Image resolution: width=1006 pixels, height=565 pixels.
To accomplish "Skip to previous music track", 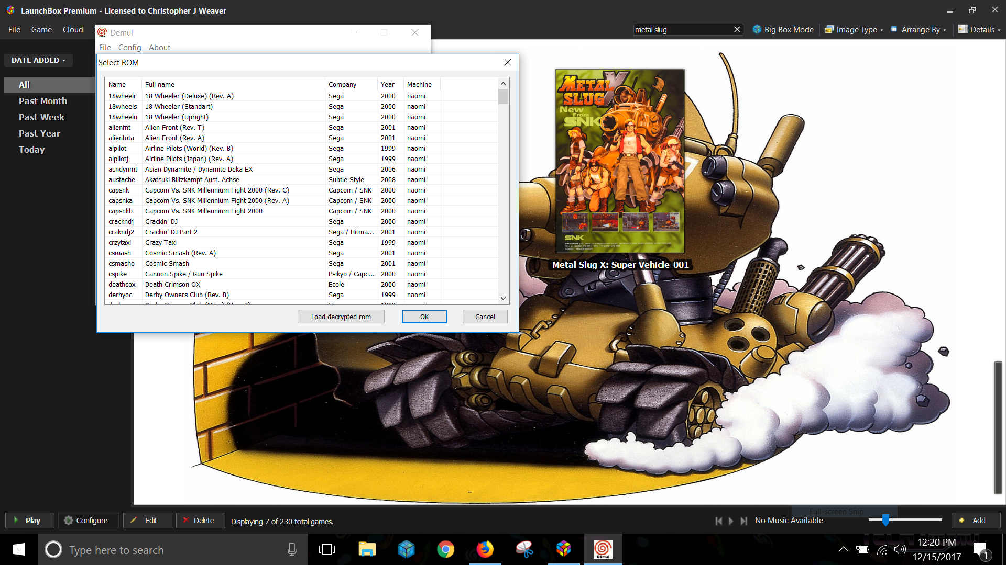I will click(x=718, y=521).
